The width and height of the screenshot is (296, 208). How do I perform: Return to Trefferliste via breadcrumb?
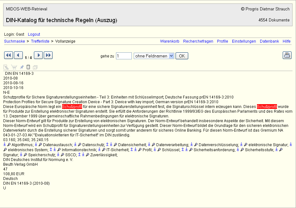click(40, 41)
